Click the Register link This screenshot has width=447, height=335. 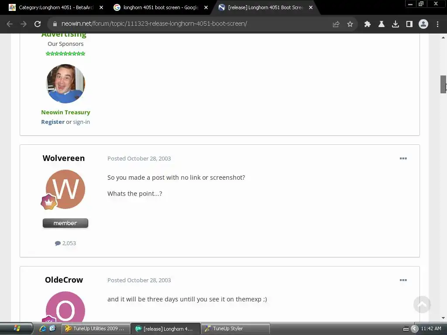click(x=53, y=122)
